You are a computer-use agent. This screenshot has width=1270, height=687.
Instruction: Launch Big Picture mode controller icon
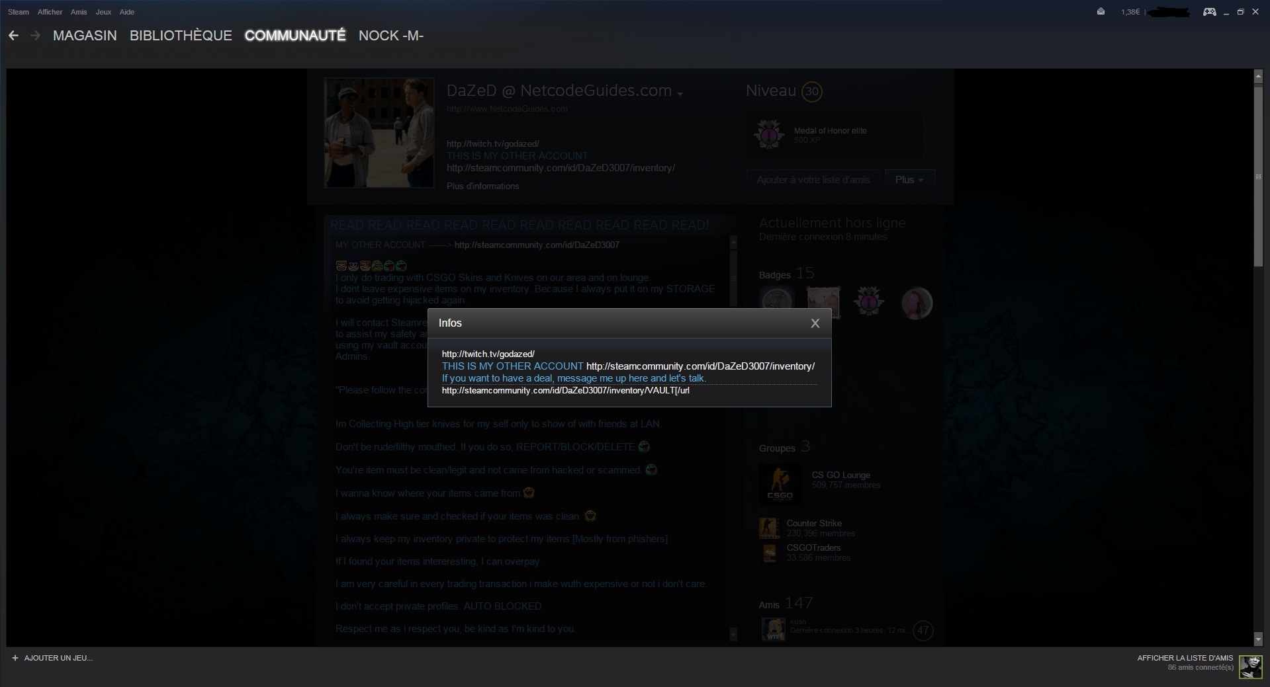(x=1209, y=12)
